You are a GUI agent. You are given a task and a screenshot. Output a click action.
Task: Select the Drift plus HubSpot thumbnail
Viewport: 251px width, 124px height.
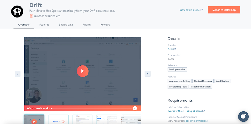[x=58, y=119]
